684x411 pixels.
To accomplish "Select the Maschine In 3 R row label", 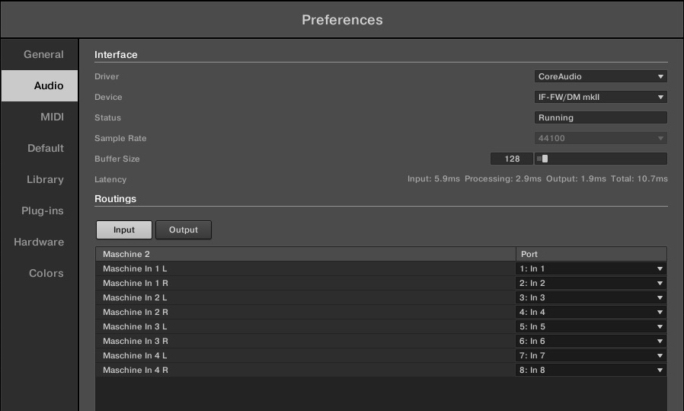I will 136,341.
